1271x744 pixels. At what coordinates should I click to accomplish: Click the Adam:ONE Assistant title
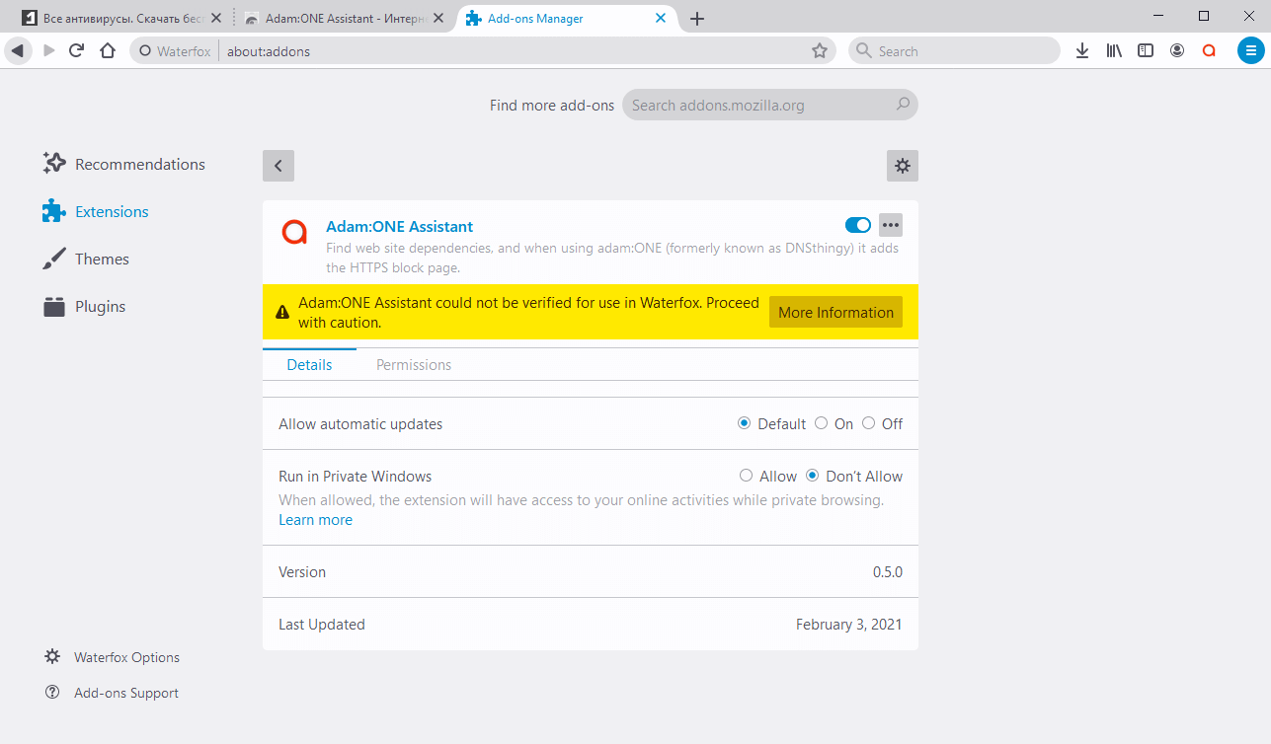pos(399,226)
